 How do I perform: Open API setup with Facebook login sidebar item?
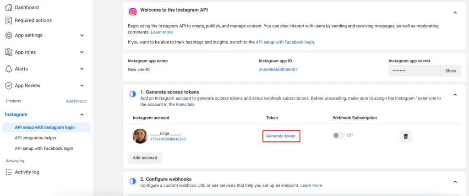coord(44,148)
